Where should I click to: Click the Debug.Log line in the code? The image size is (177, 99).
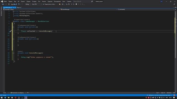point(37,57)
